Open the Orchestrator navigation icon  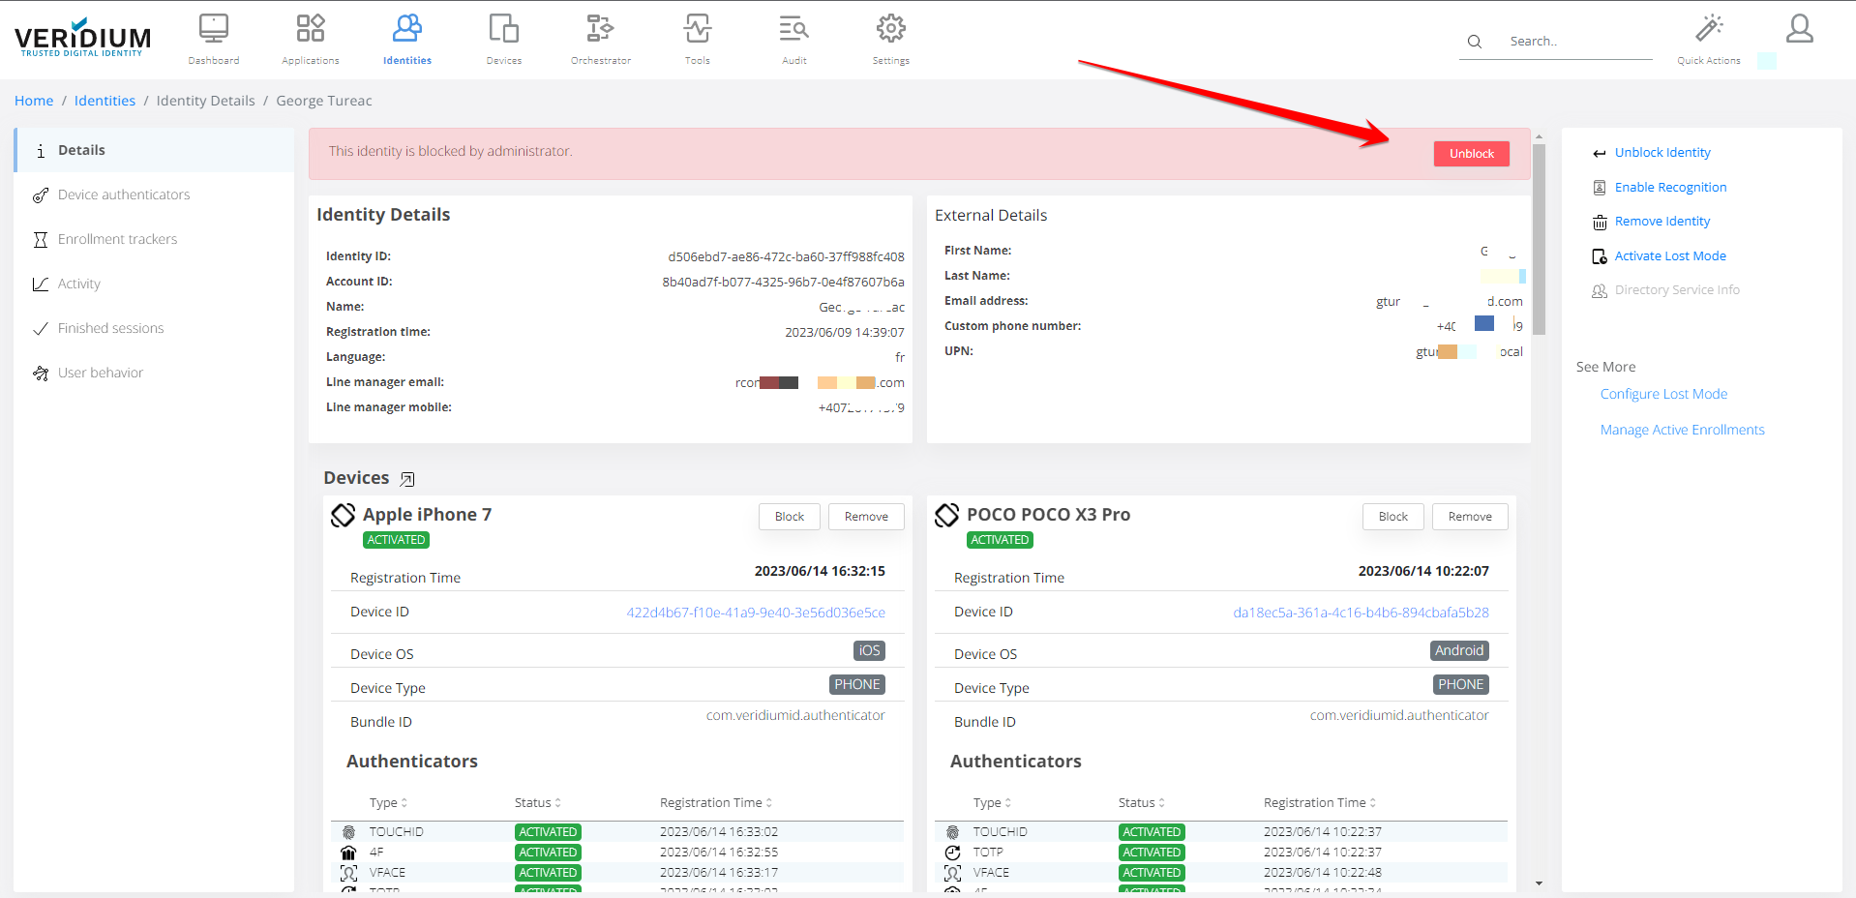(600, 29)
